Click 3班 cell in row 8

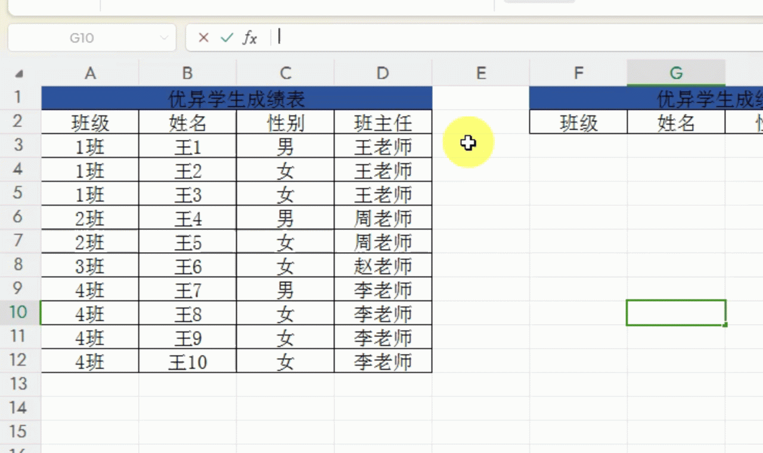pyautogui.click(x=90, y=265)
